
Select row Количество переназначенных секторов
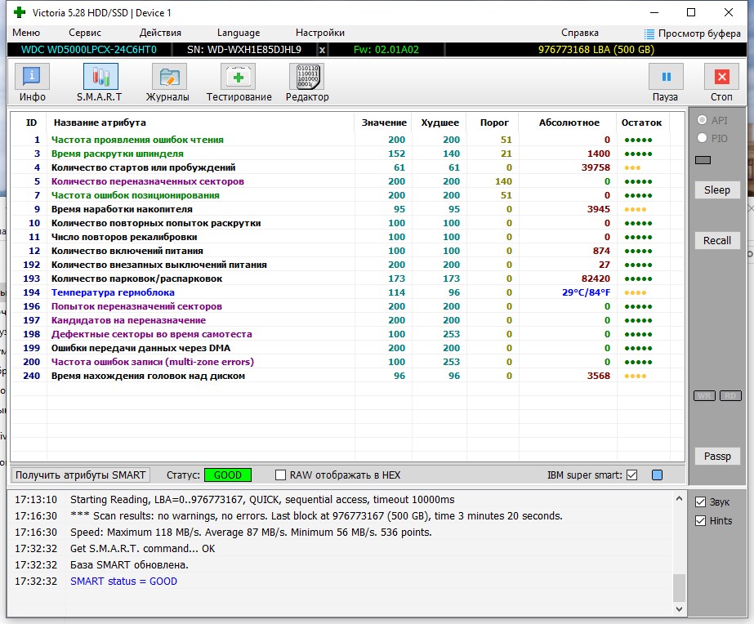pyautogui.click(x=347, y=181)
